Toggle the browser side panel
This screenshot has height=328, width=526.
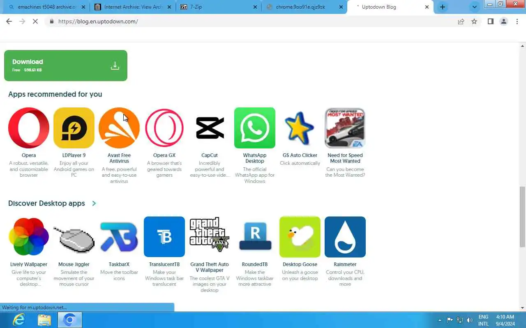(490, 21)
